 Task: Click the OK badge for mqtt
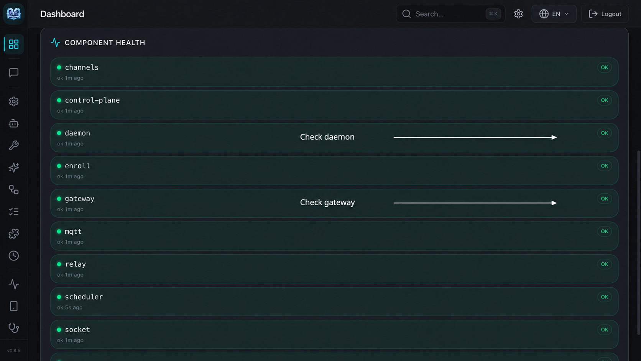[604, 231]
